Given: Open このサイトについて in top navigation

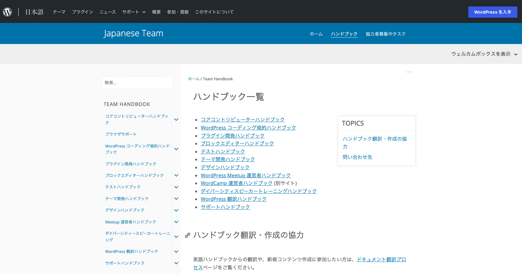Looking at the screenshot, I should click(214, 12).
